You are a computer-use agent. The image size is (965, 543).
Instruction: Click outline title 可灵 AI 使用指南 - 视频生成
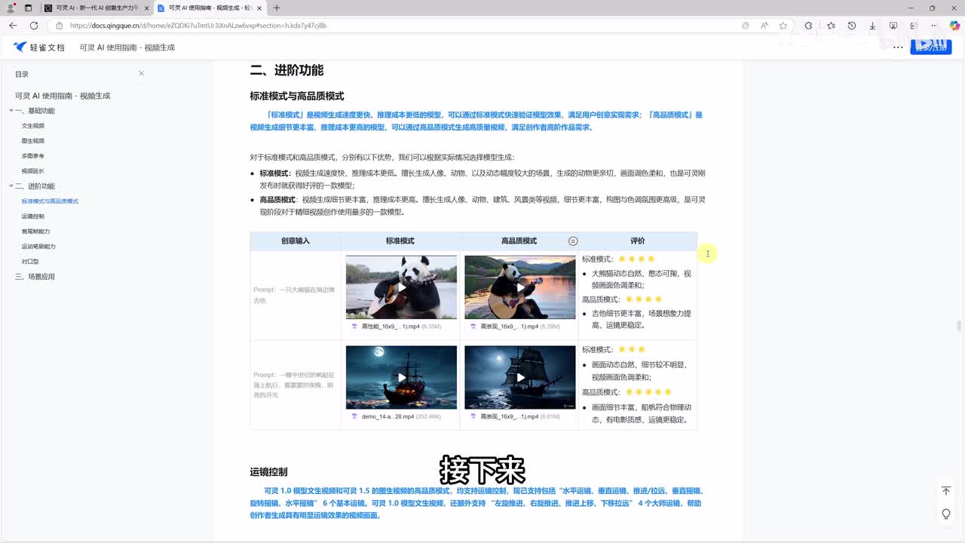[63, 96]
